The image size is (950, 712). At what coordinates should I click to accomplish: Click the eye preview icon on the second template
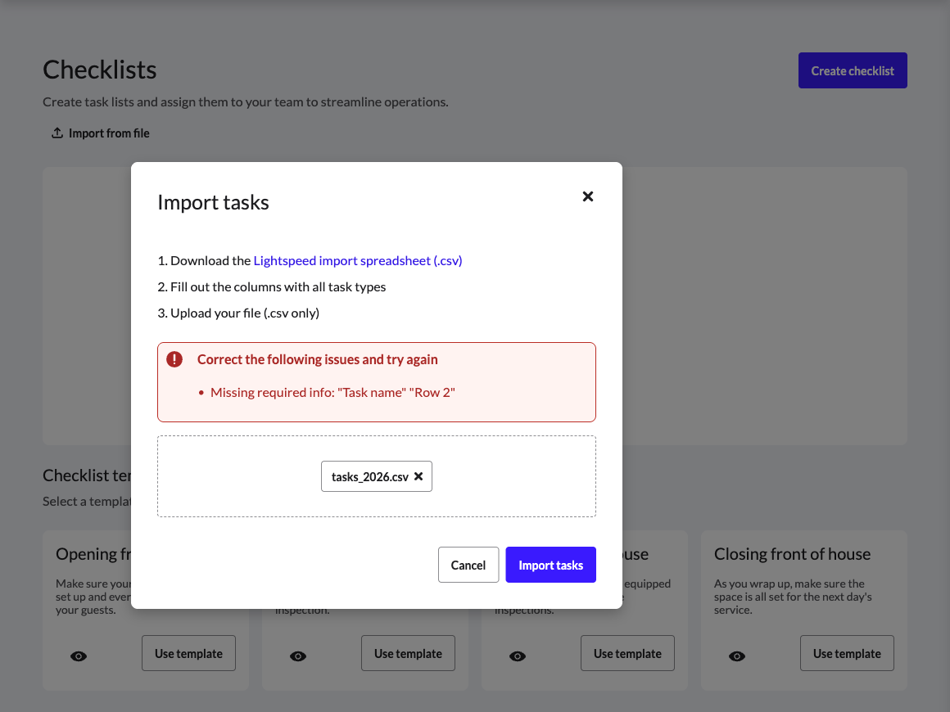point(298,656)
